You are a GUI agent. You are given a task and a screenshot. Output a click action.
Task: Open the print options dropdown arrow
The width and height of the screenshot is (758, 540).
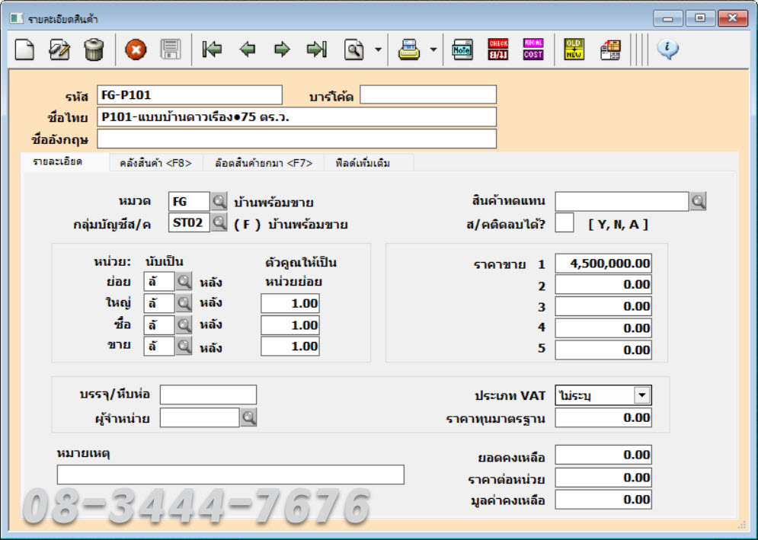(x=433, y=50)
